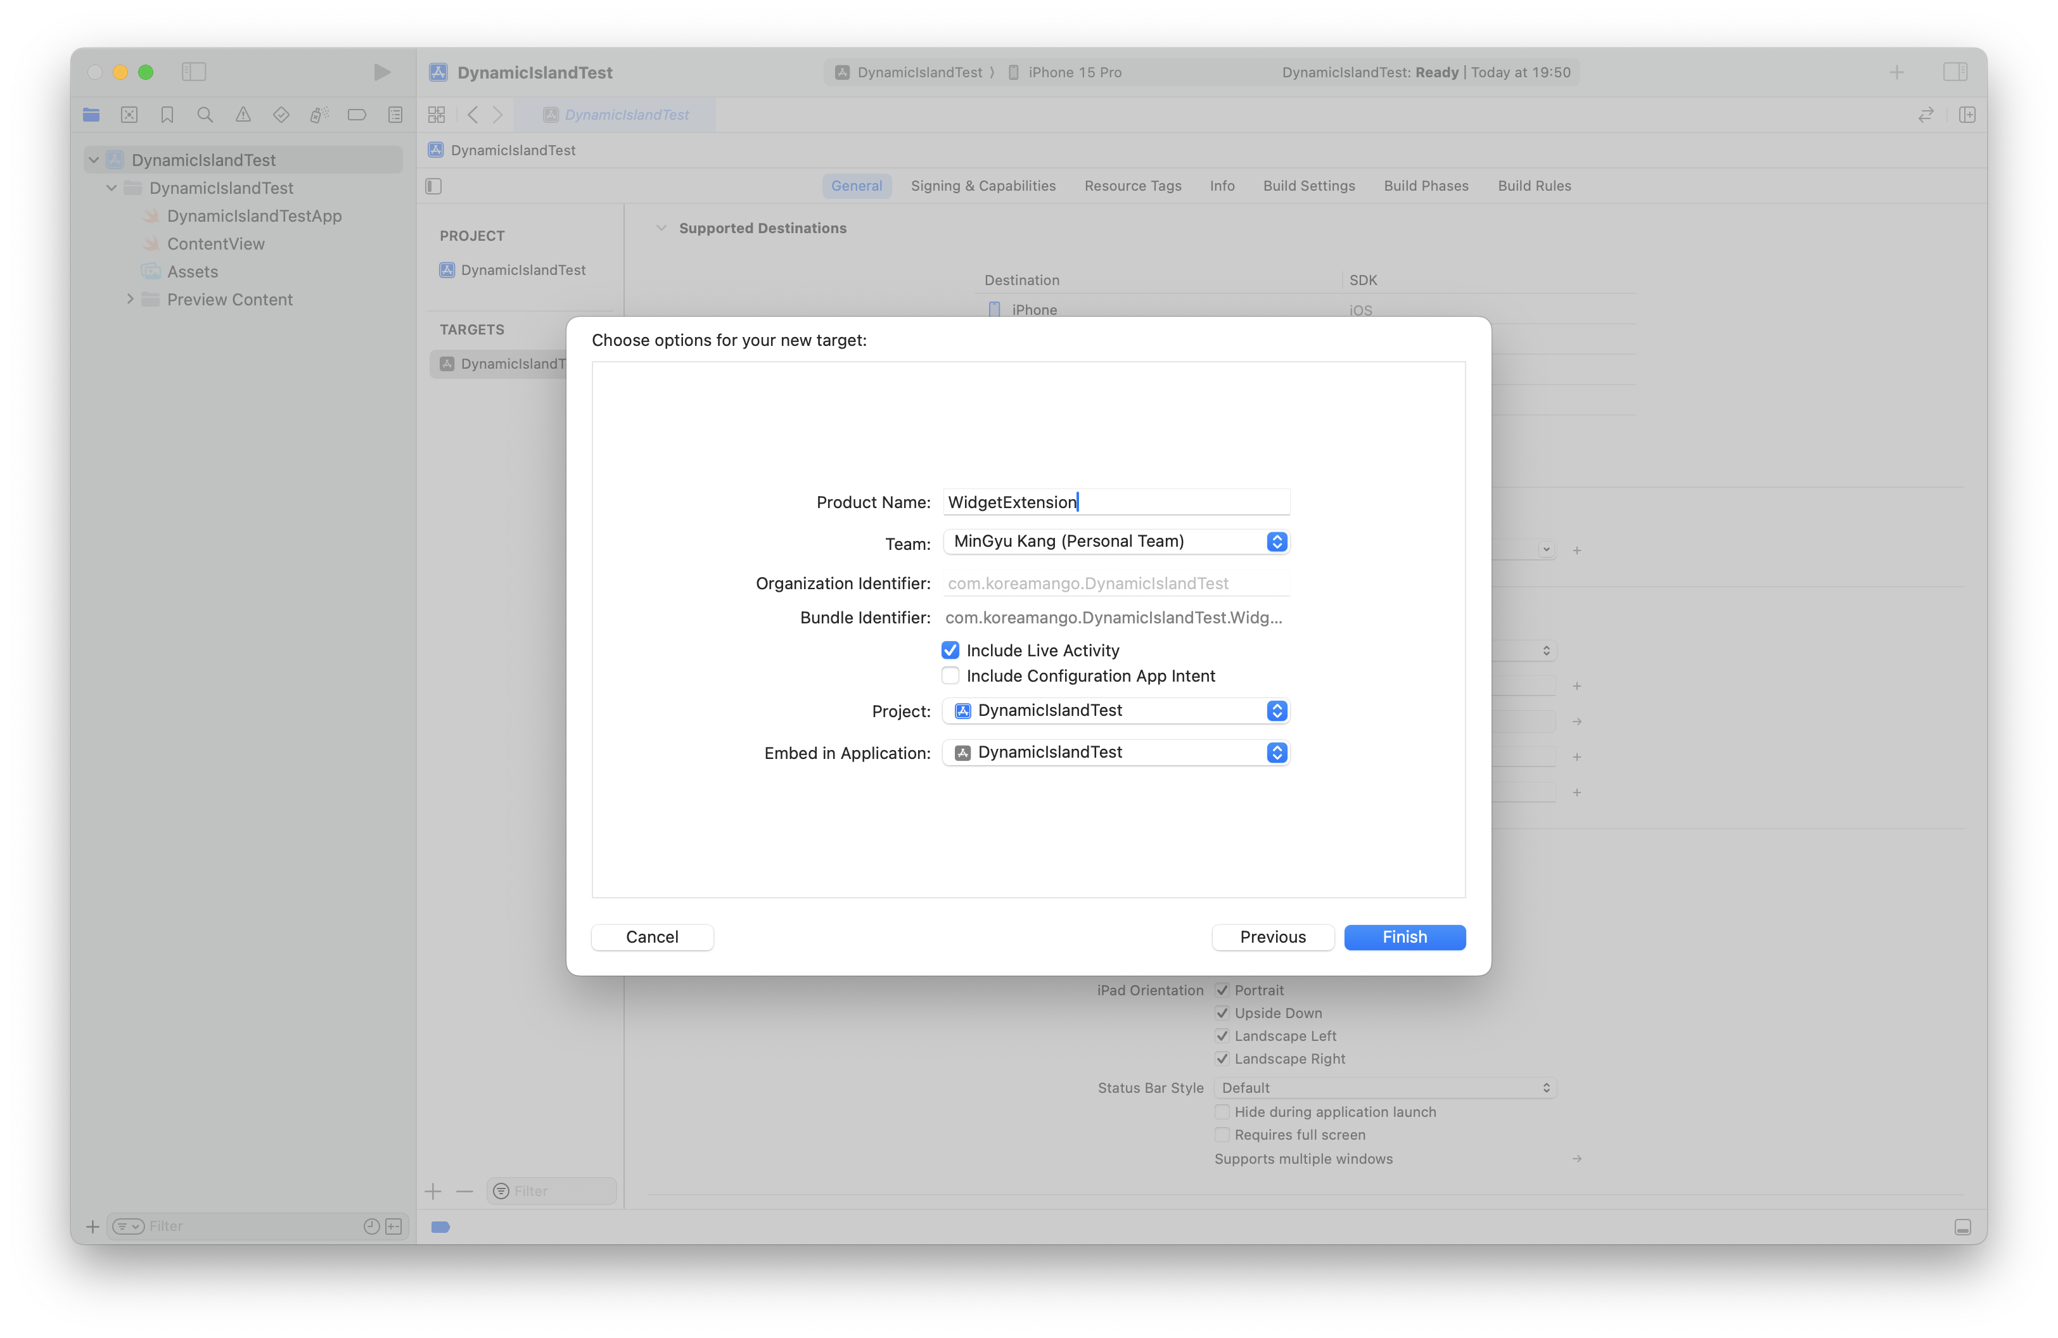Toggle the left navigator sidebar icon

(194, 72)
